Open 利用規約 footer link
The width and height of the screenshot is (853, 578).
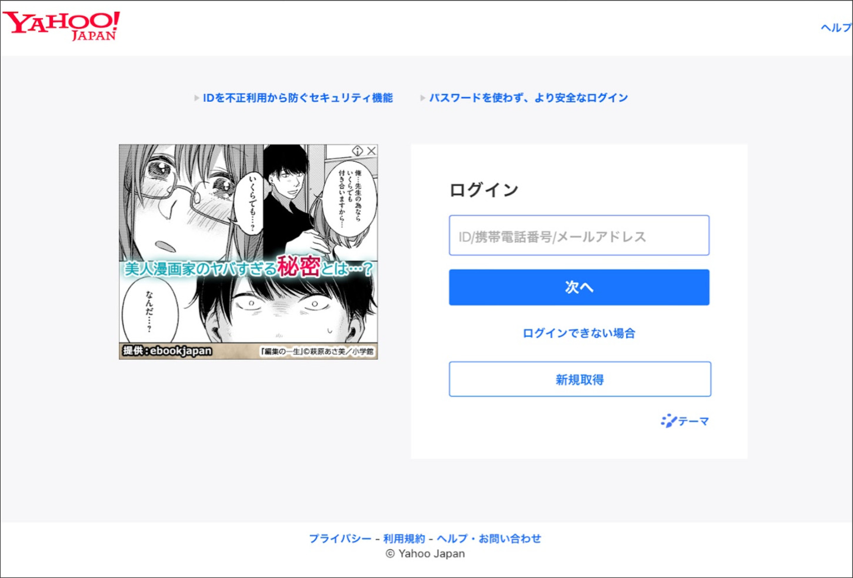pyautogui.click(x=404, y=539)
